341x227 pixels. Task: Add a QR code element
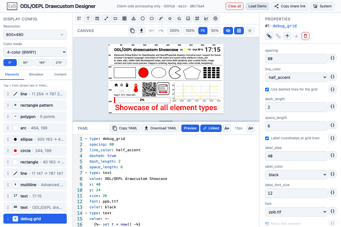[197, 18]
